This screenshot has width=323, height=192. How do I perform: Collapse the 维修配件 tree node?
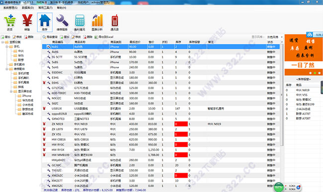[7, 69]
